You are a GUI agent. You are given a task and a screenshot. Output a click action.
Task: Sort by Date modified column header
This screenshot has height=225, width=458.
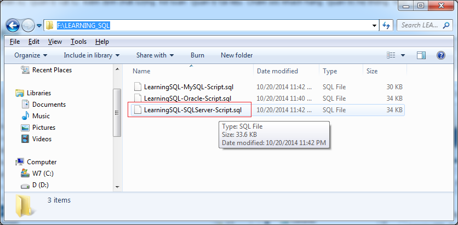pos(278,71)
